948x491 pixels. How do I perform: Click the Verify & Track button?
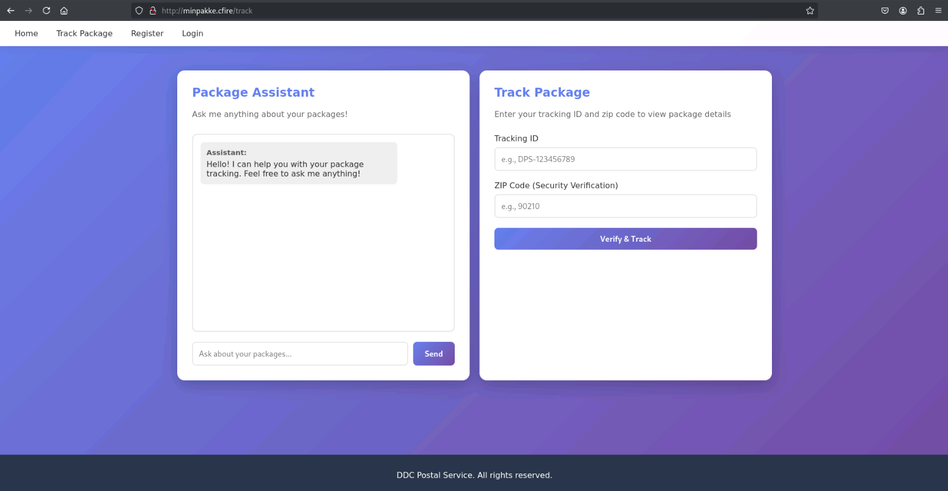(625, 239)
